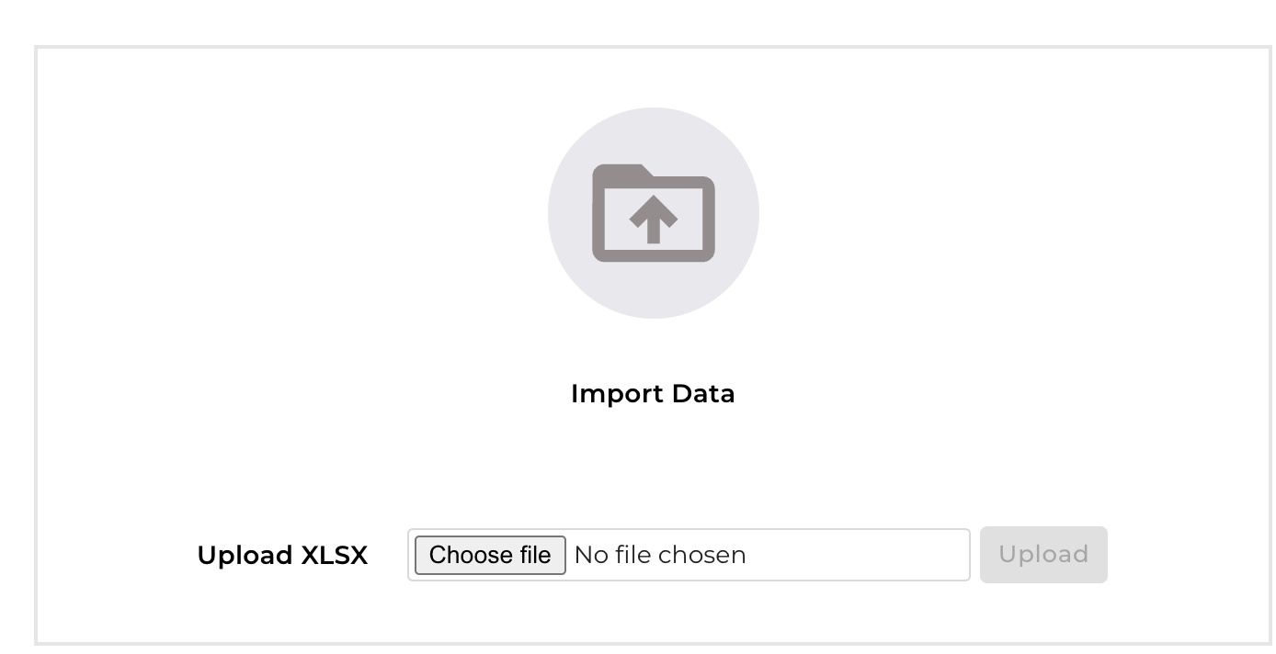The height and width of the screenshot is (654, 1276).
Task: Submit the import with the Upload button
Action: coord(1043,554)
